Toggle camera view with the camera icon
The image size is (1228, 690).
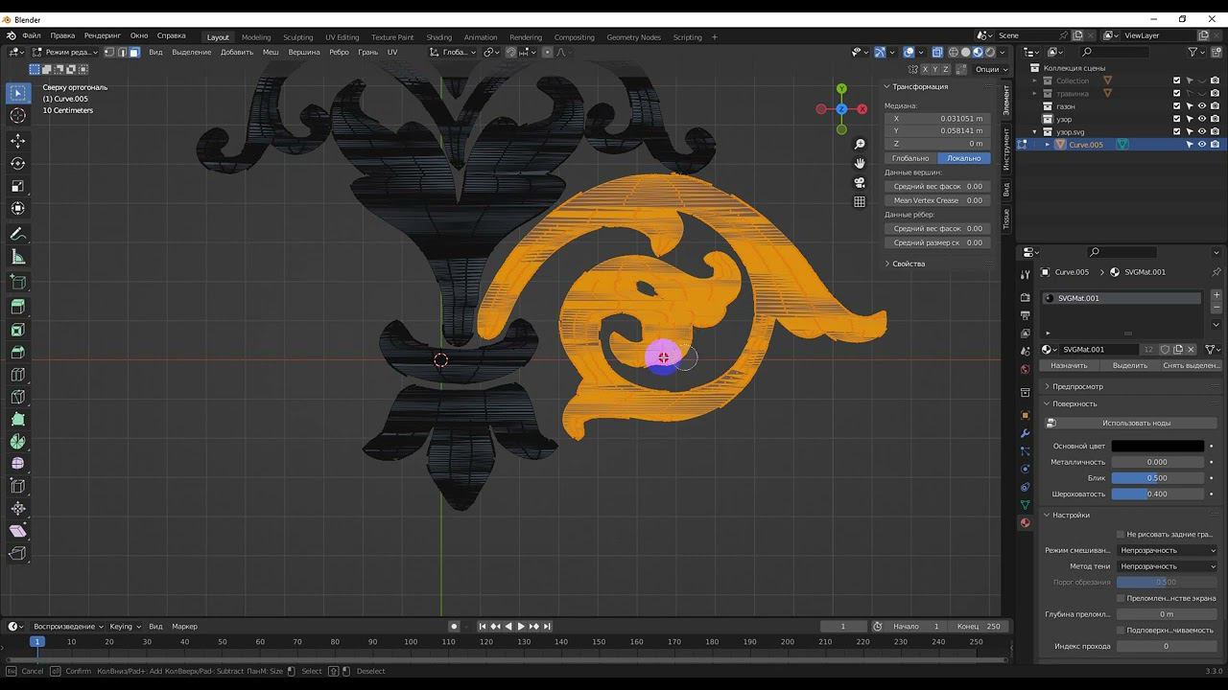pyautogui.click(x=860, y=182)
